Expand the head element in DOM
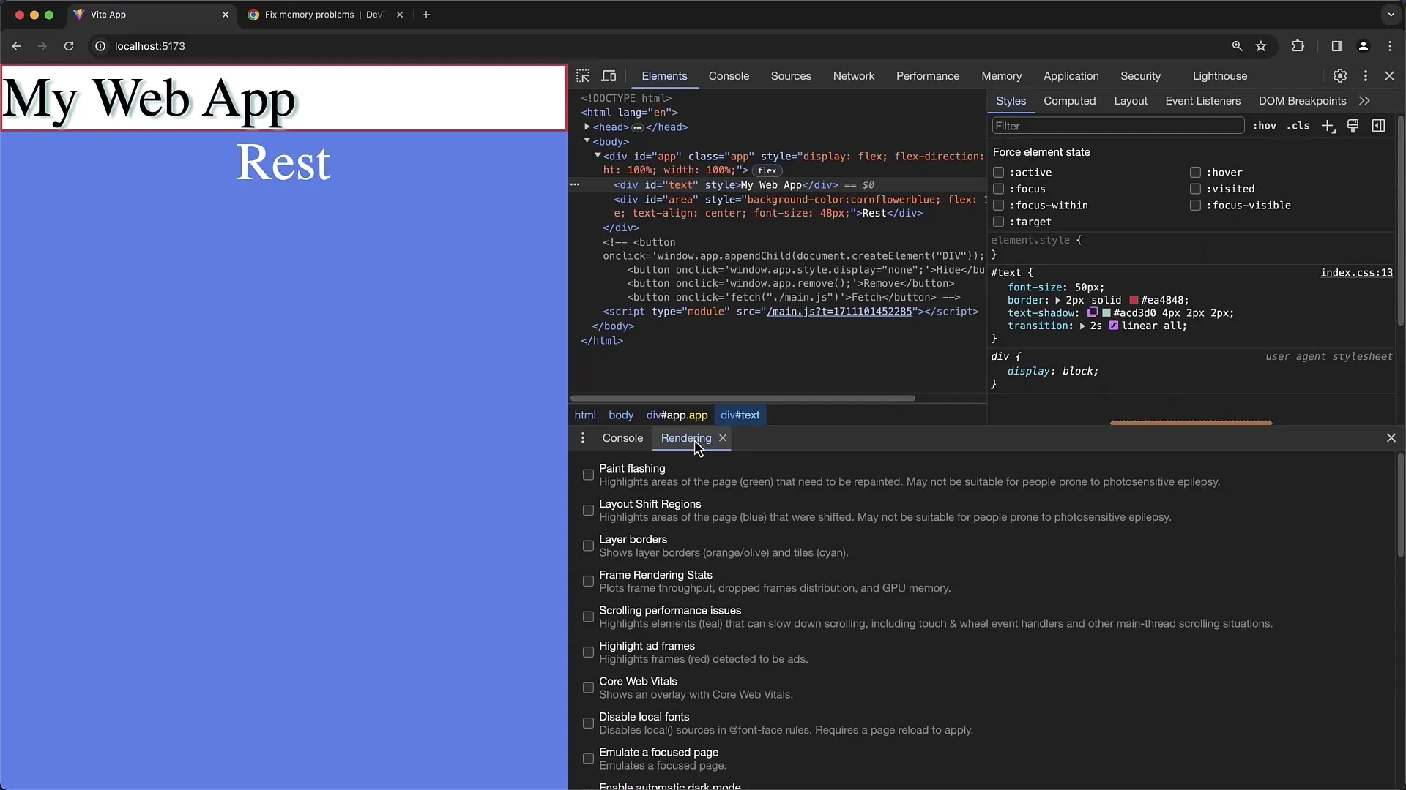This screenshot has width=1406, height=790. coord(588,127)
